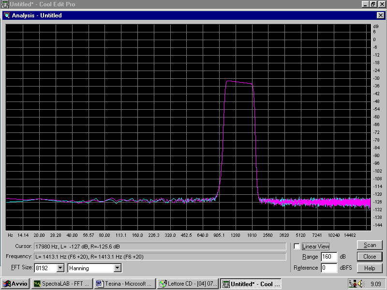The height and width of the screenshot is (290, 387).
Task: Click the Reference dBFS input field
Action: pos(329,268)
